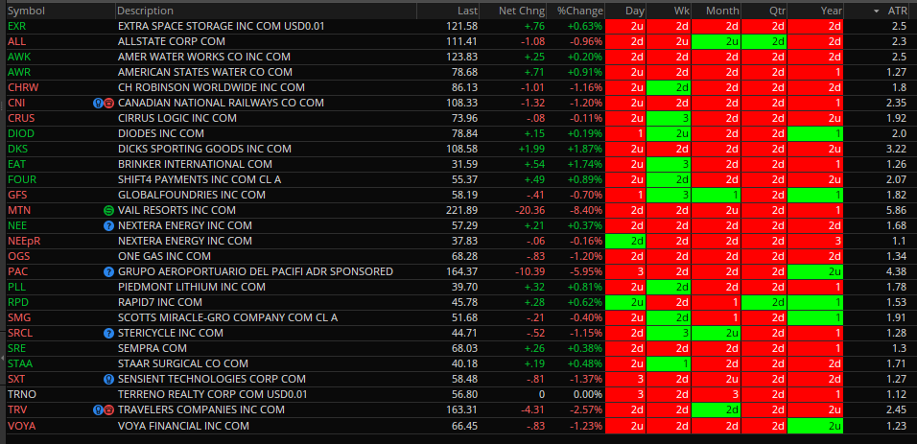This screenshot has height=444, width=917.
Task: Click the green Month cell in GFS row
Action: point(717,195)
